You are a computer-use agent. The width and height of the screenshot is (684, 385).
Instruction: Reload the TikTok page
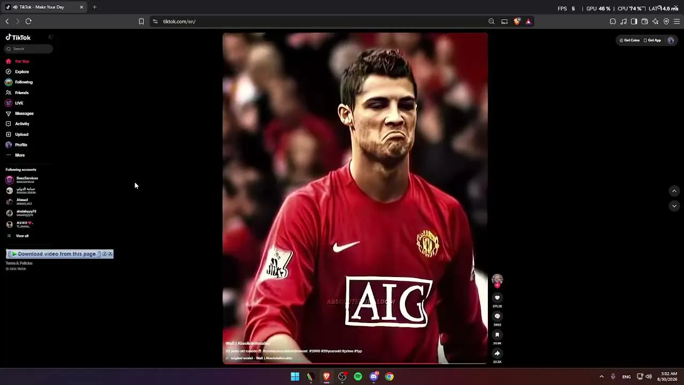(28, 21)
